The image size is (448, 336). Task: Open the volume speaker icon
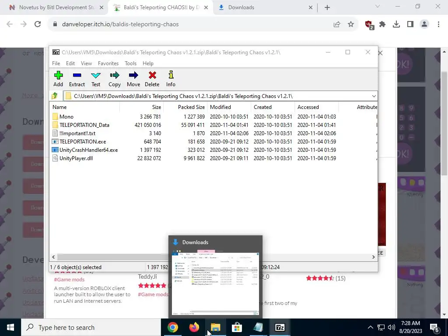tap(392, 327)
